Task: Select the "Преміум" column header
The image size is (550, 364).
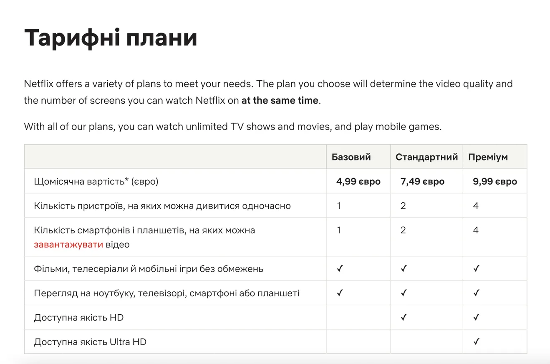Action: pyautogui.click(x=488, y=157)
